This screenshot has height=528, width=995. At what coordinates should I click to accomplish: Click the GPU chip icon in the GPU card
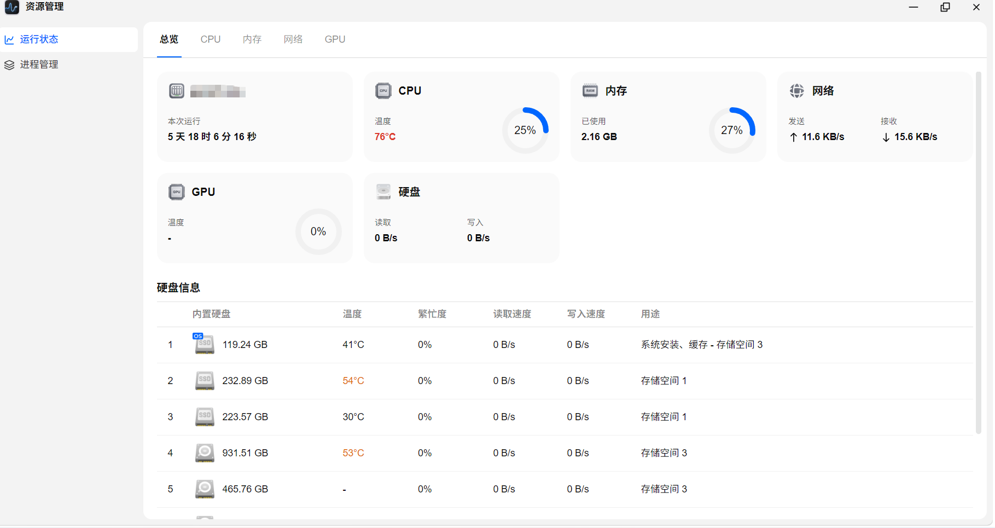coord(177,192)
